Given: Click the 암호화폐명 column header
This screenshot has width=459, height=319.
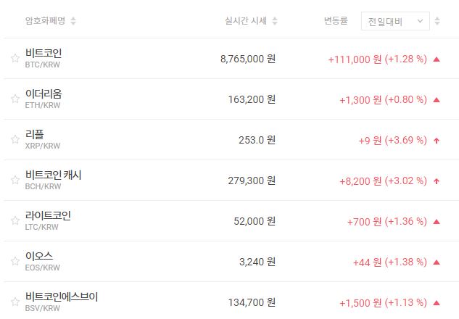Looking at the screenshot, I should point(45,21).
